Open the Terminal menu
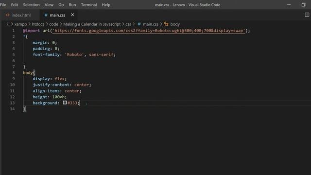 [88, 5]
